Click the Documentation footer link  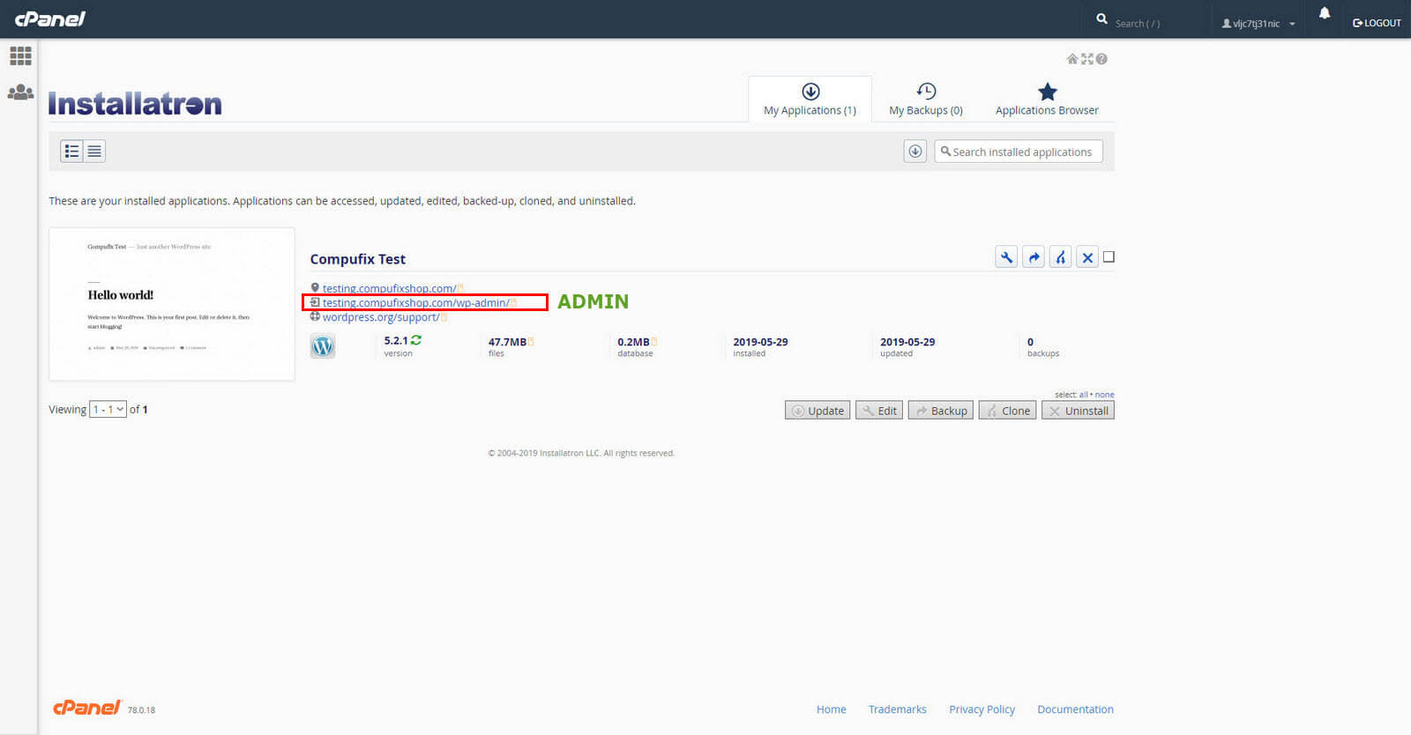pyautogui.click(x=1075, y=709)
